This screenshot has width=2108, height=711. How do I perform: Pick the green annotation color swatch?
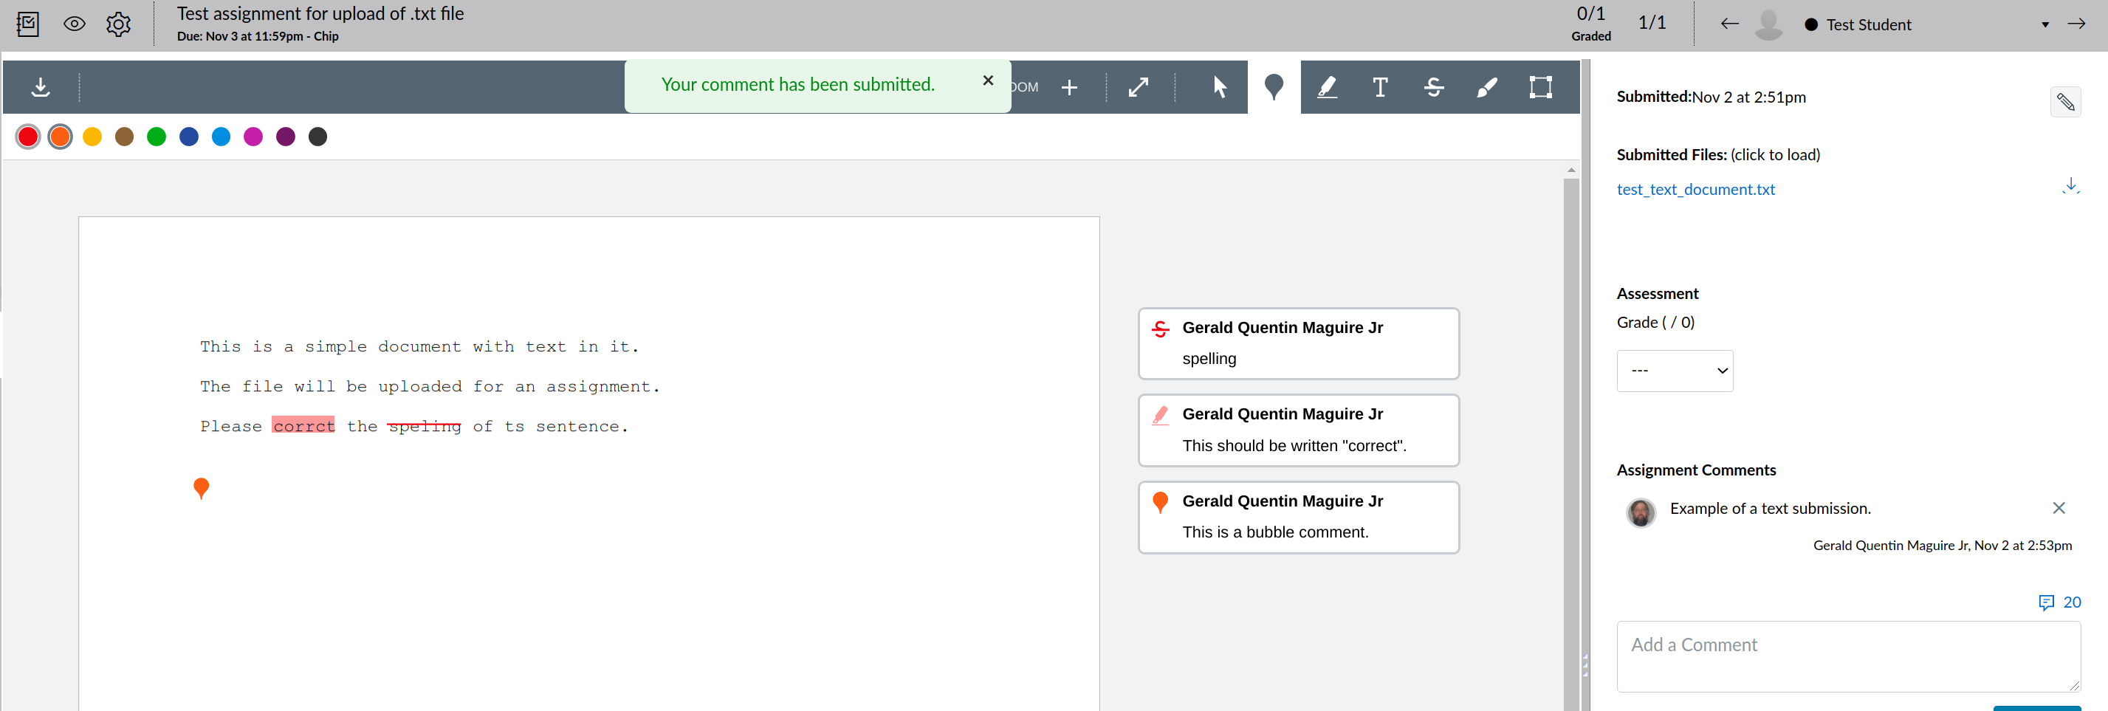157,137
